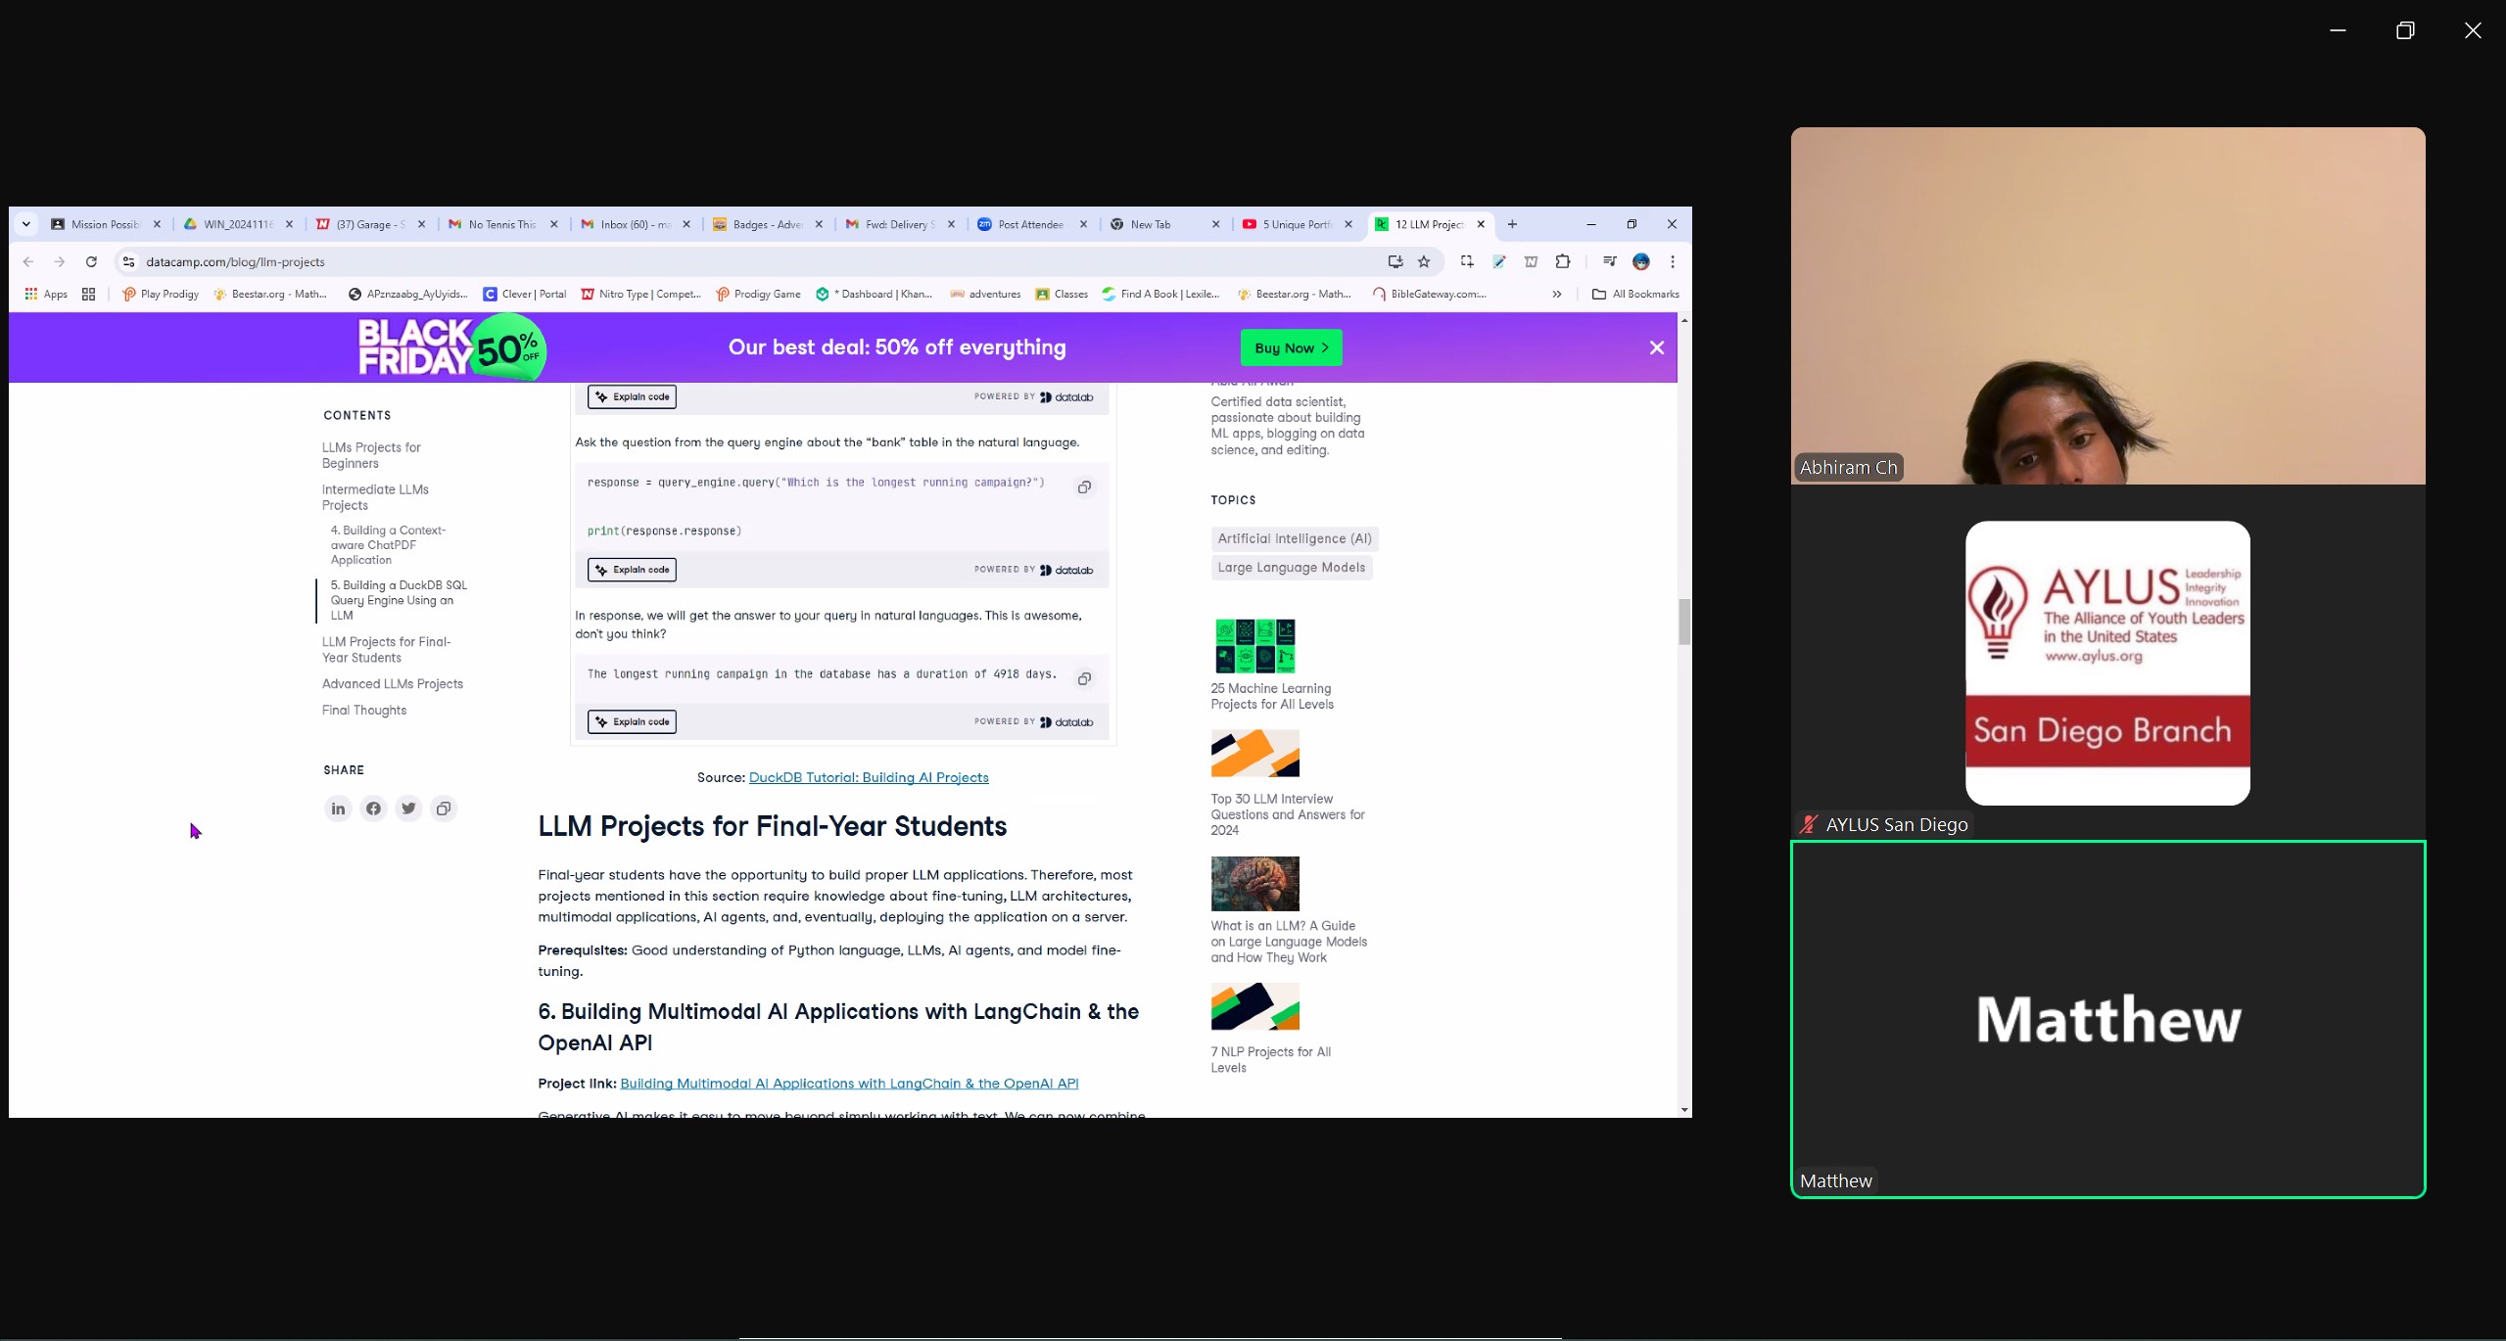
Task: Jump to Intermediate LLMs Projects section
Action: (x=375, y=497)
